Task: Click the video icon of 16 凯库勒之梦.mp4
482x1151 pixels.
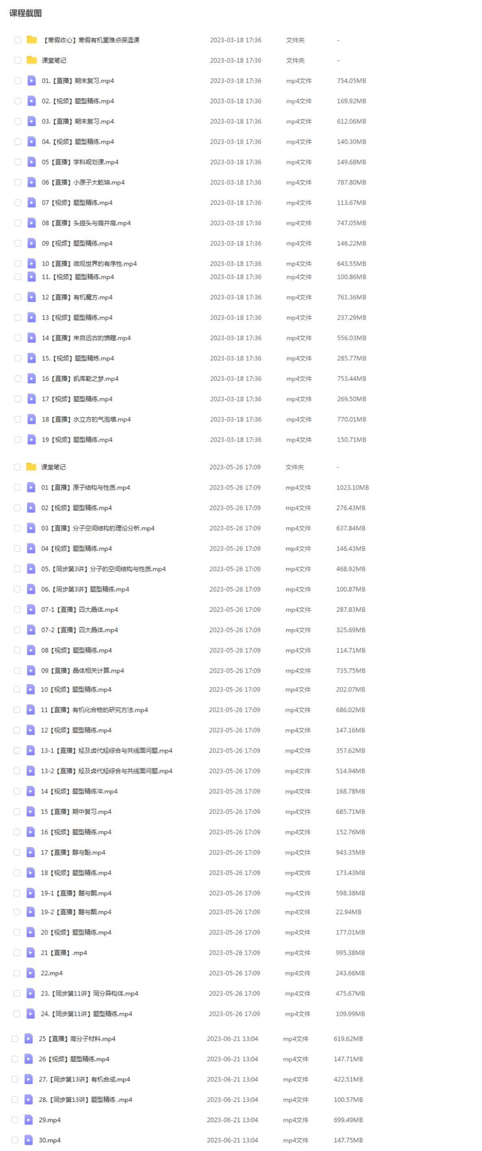Action: tap(32, 378)
